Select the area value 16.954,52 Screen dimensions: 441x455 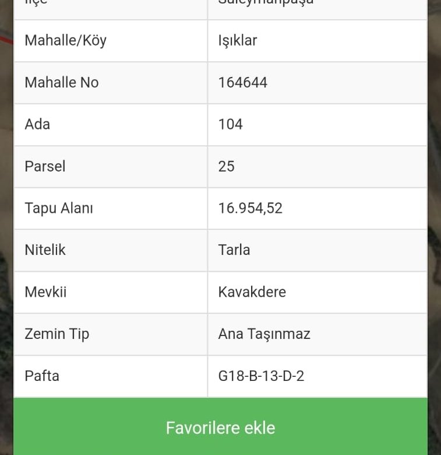[251, 208]
